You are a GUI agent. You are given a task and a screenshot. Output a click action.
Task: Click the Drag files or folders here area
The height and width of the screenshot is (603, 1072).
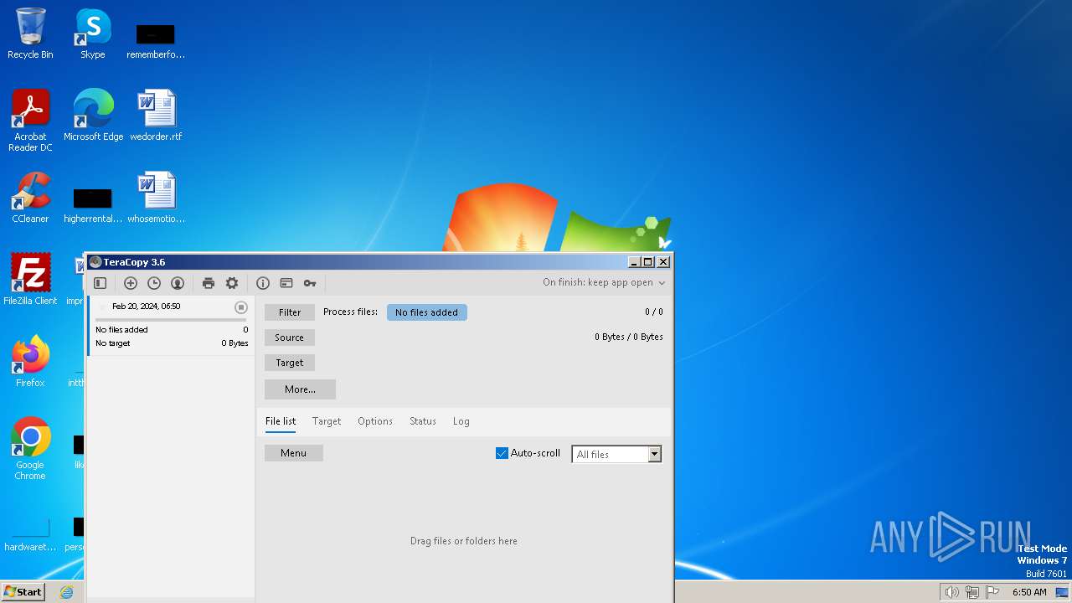pyautogui.click(x=464, y=541)
